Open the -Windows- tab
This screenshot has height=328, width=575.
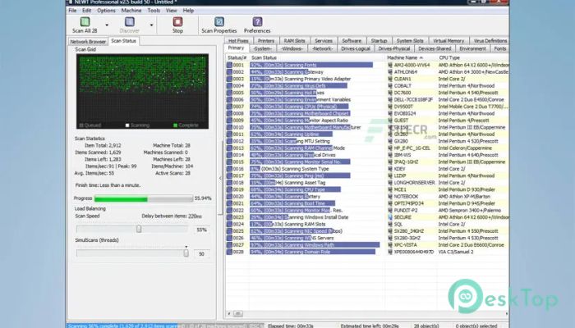292,48
